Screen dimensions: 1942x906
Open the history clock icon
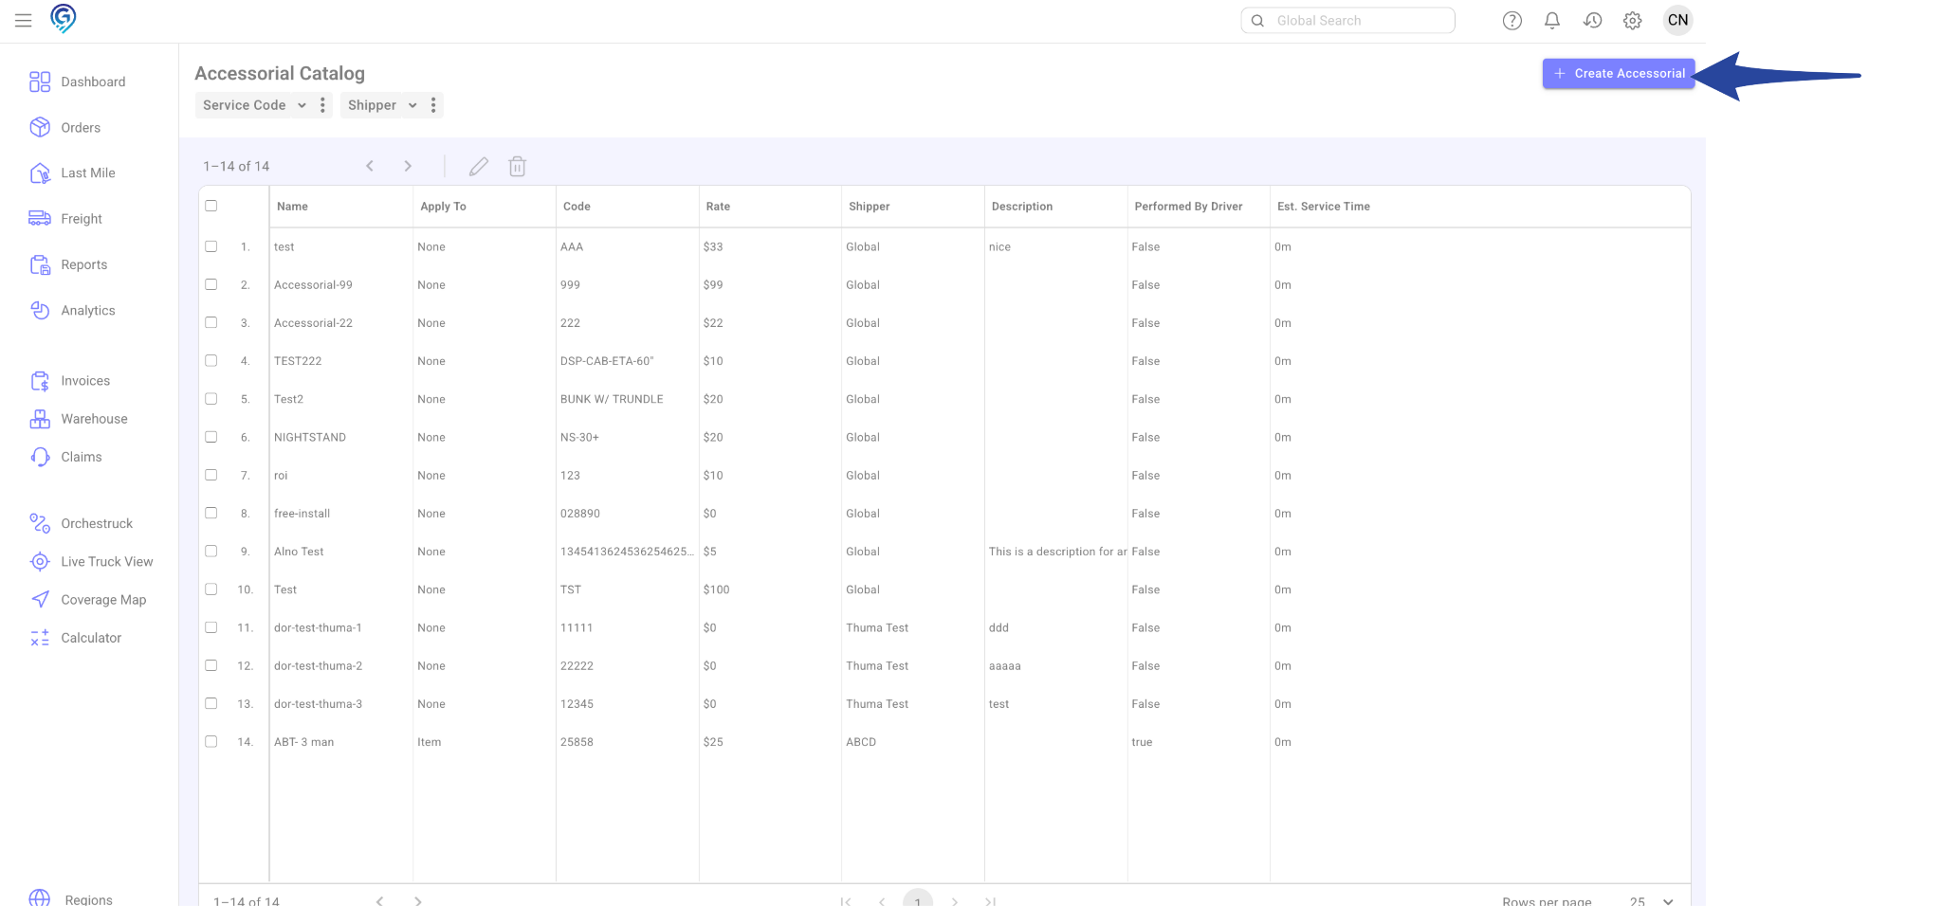coord(1593,21)
